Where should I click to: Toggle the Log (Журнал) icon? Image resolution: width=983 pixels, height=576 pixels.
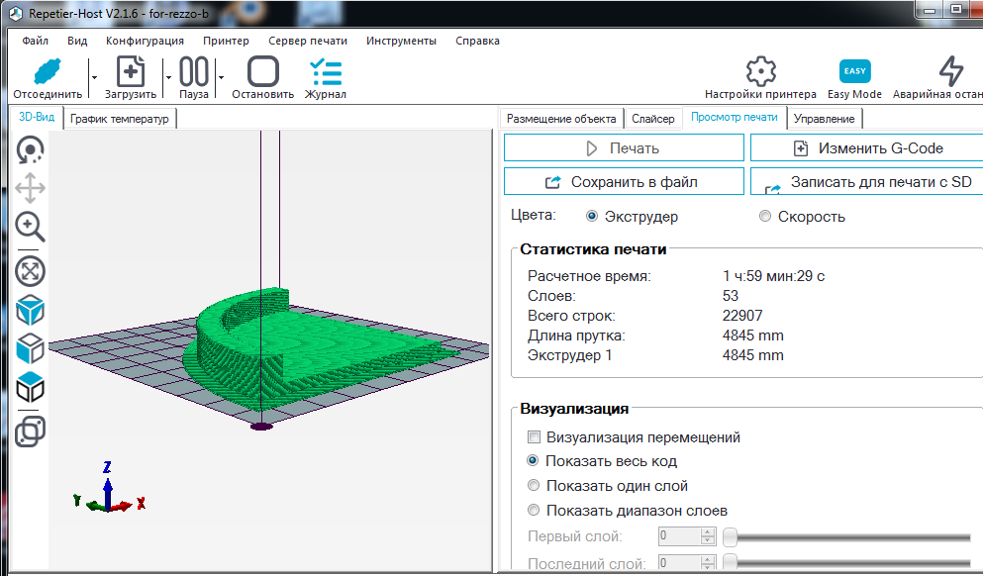pos(326,71)
